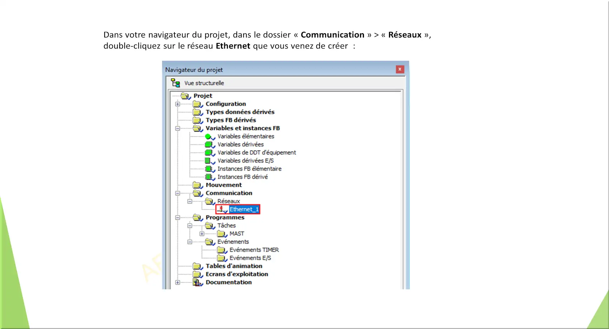Collapse the Communication folder node
The height and width of the screenshot is (329, 609).
(x=178, y=193)
